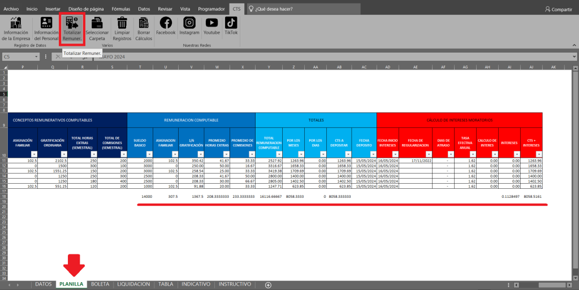Switch to the LIQUIDACION sheet tab
The width and height of the screenshot is (579, 290).
click(133, 284)
